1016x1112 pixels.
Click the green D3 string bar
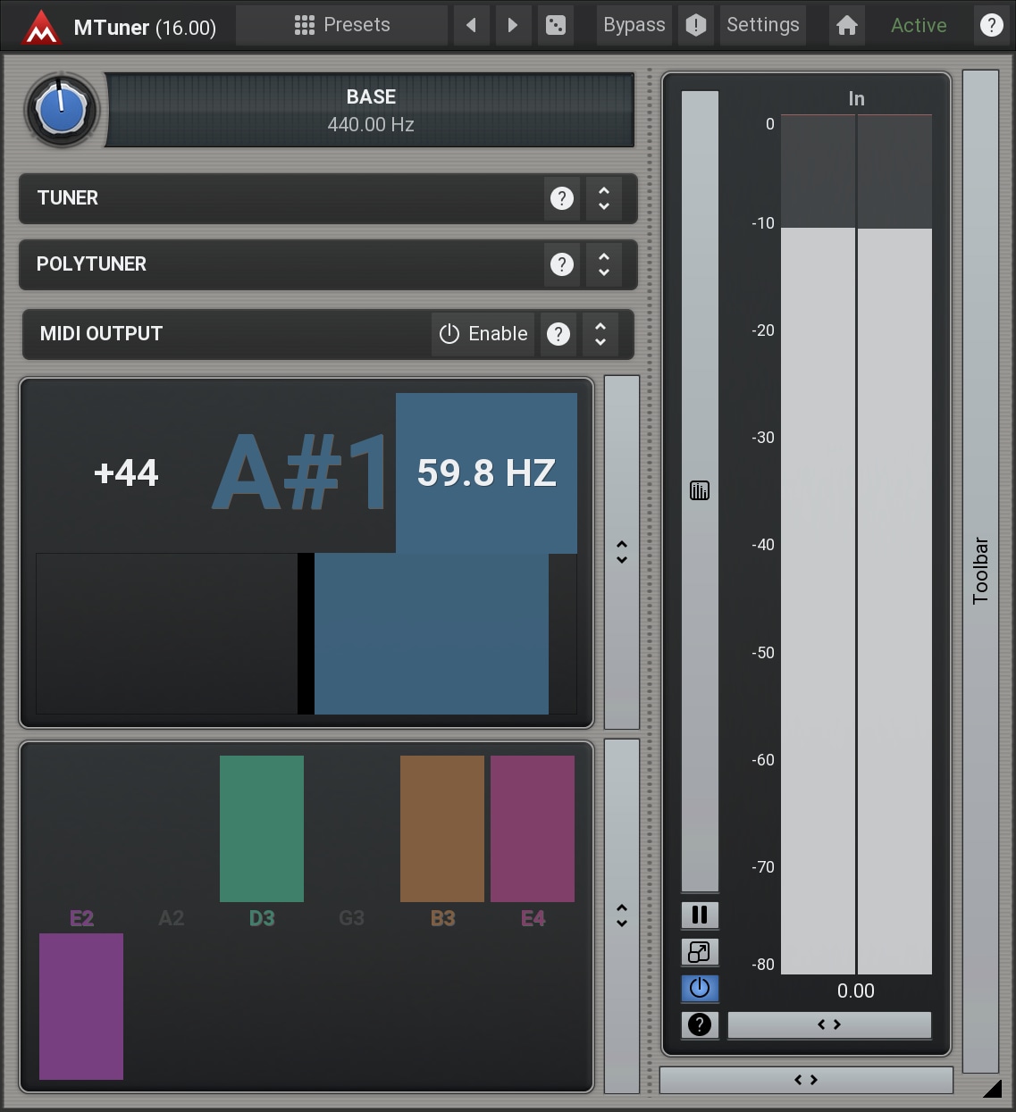coord(262,829)
